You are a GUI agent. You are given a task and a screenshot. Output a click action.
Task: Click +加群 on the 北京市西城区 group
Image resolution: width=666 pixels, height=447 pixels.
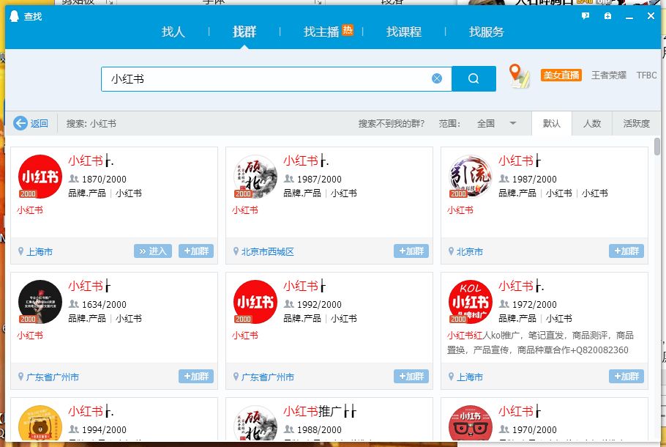tap(411, 251)
